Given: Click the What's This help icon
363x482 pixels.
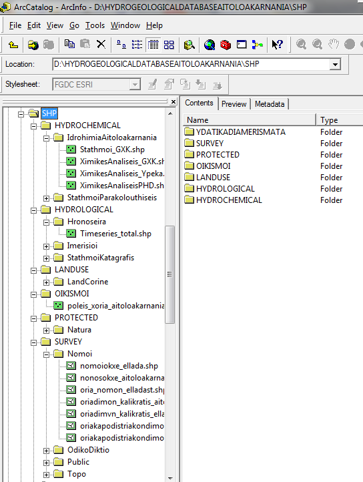Looking at the screenshot, I should tap(277, 45).
